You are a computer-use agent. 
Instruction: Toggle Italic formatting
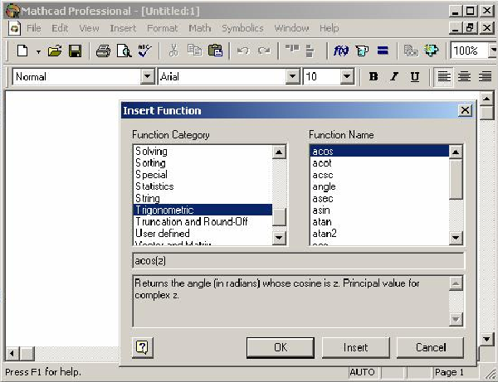point(394,76)
